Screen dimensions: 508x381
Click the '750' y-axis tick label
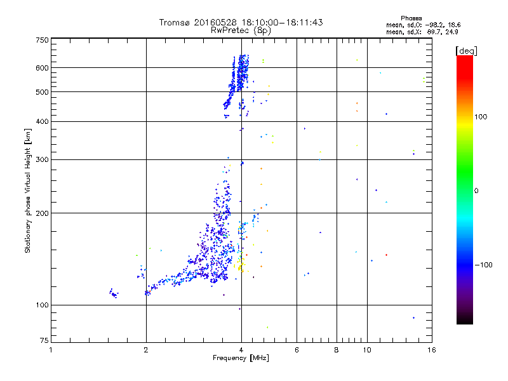tap(42, 40)
